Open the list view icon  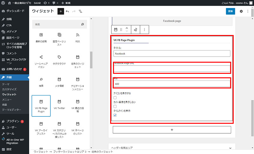pos(80,11)
